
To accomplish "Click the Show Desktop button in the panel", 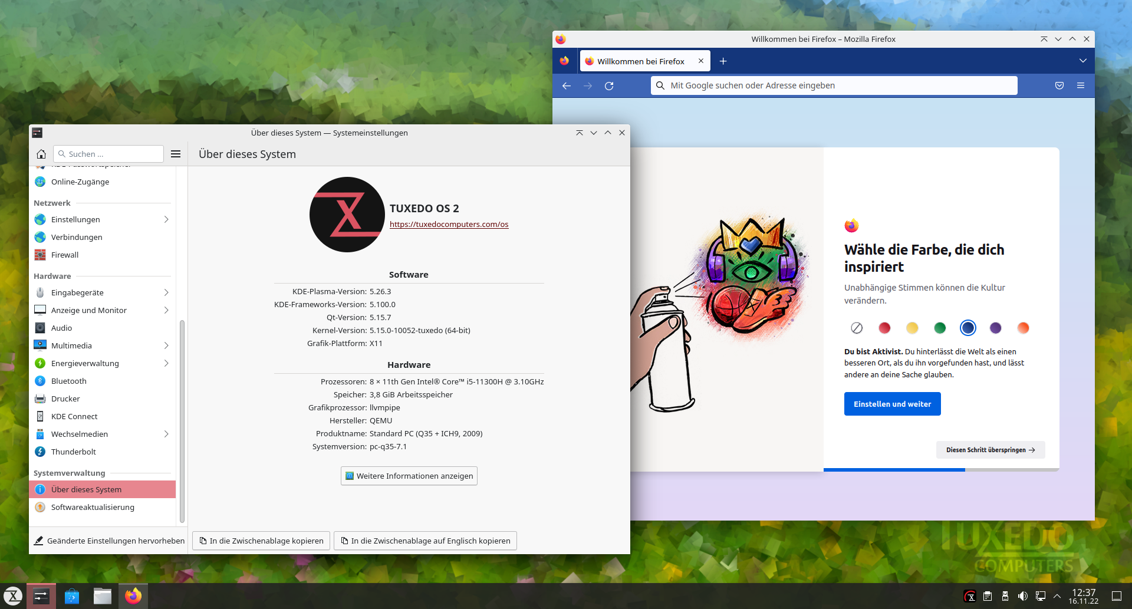I will click(1117, 596).
